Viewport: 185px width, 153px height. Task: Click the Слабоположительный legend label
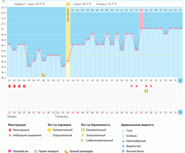99,140
